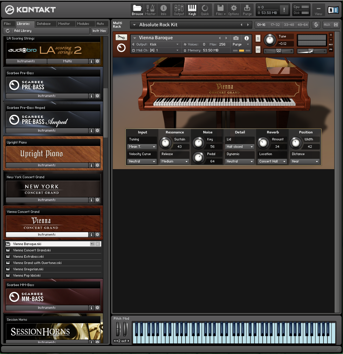Show rack page 17-32
The width and height of the screenshot is (343, 354).
[x=275, y=25]
